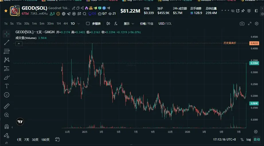Collapse drawing toolbar with left chevron
The width and height of the screenshot is (264, 146).
click(12, 127)
